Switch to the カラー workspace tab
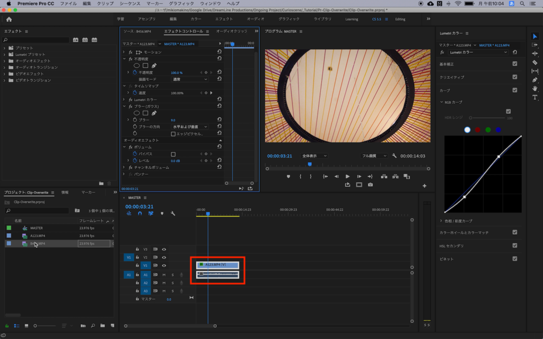 click(x=196, y=19)
